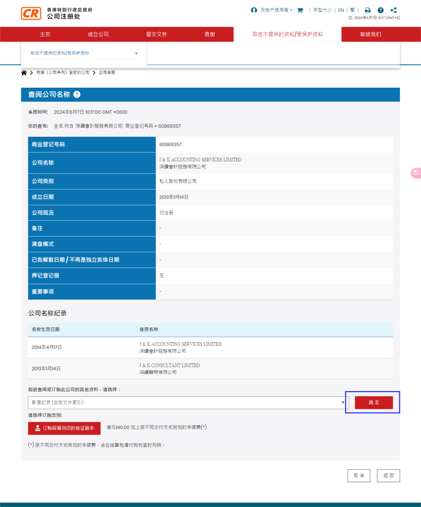Click the printer icon in header

(368, 10)
